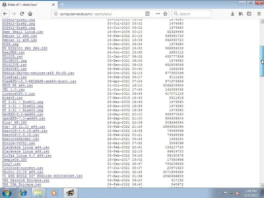The width and height of the screenshot is (264, 198).
Task: Click the ELKS.img link
Action: [10, 44]
